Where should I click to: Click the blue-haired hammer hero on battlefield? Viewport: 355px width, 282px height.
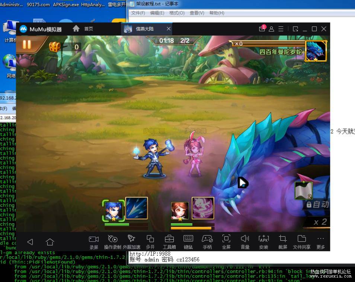coord(154,158)
